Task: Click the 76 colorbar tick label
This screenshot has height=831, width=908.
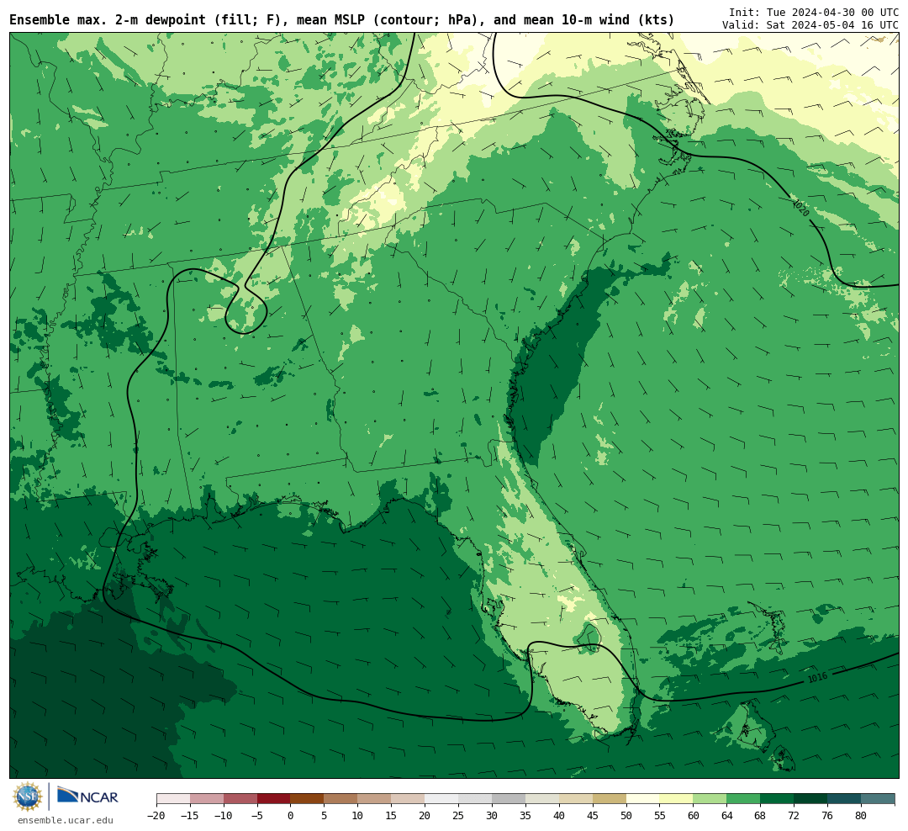Action: 828,816
